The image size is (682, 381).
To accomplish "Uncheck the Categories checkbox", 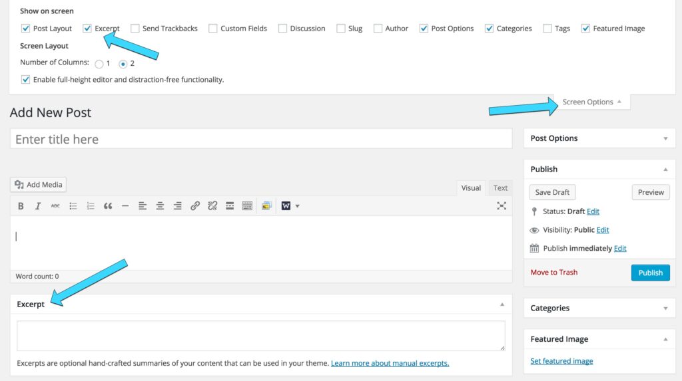I will point(489,28).
